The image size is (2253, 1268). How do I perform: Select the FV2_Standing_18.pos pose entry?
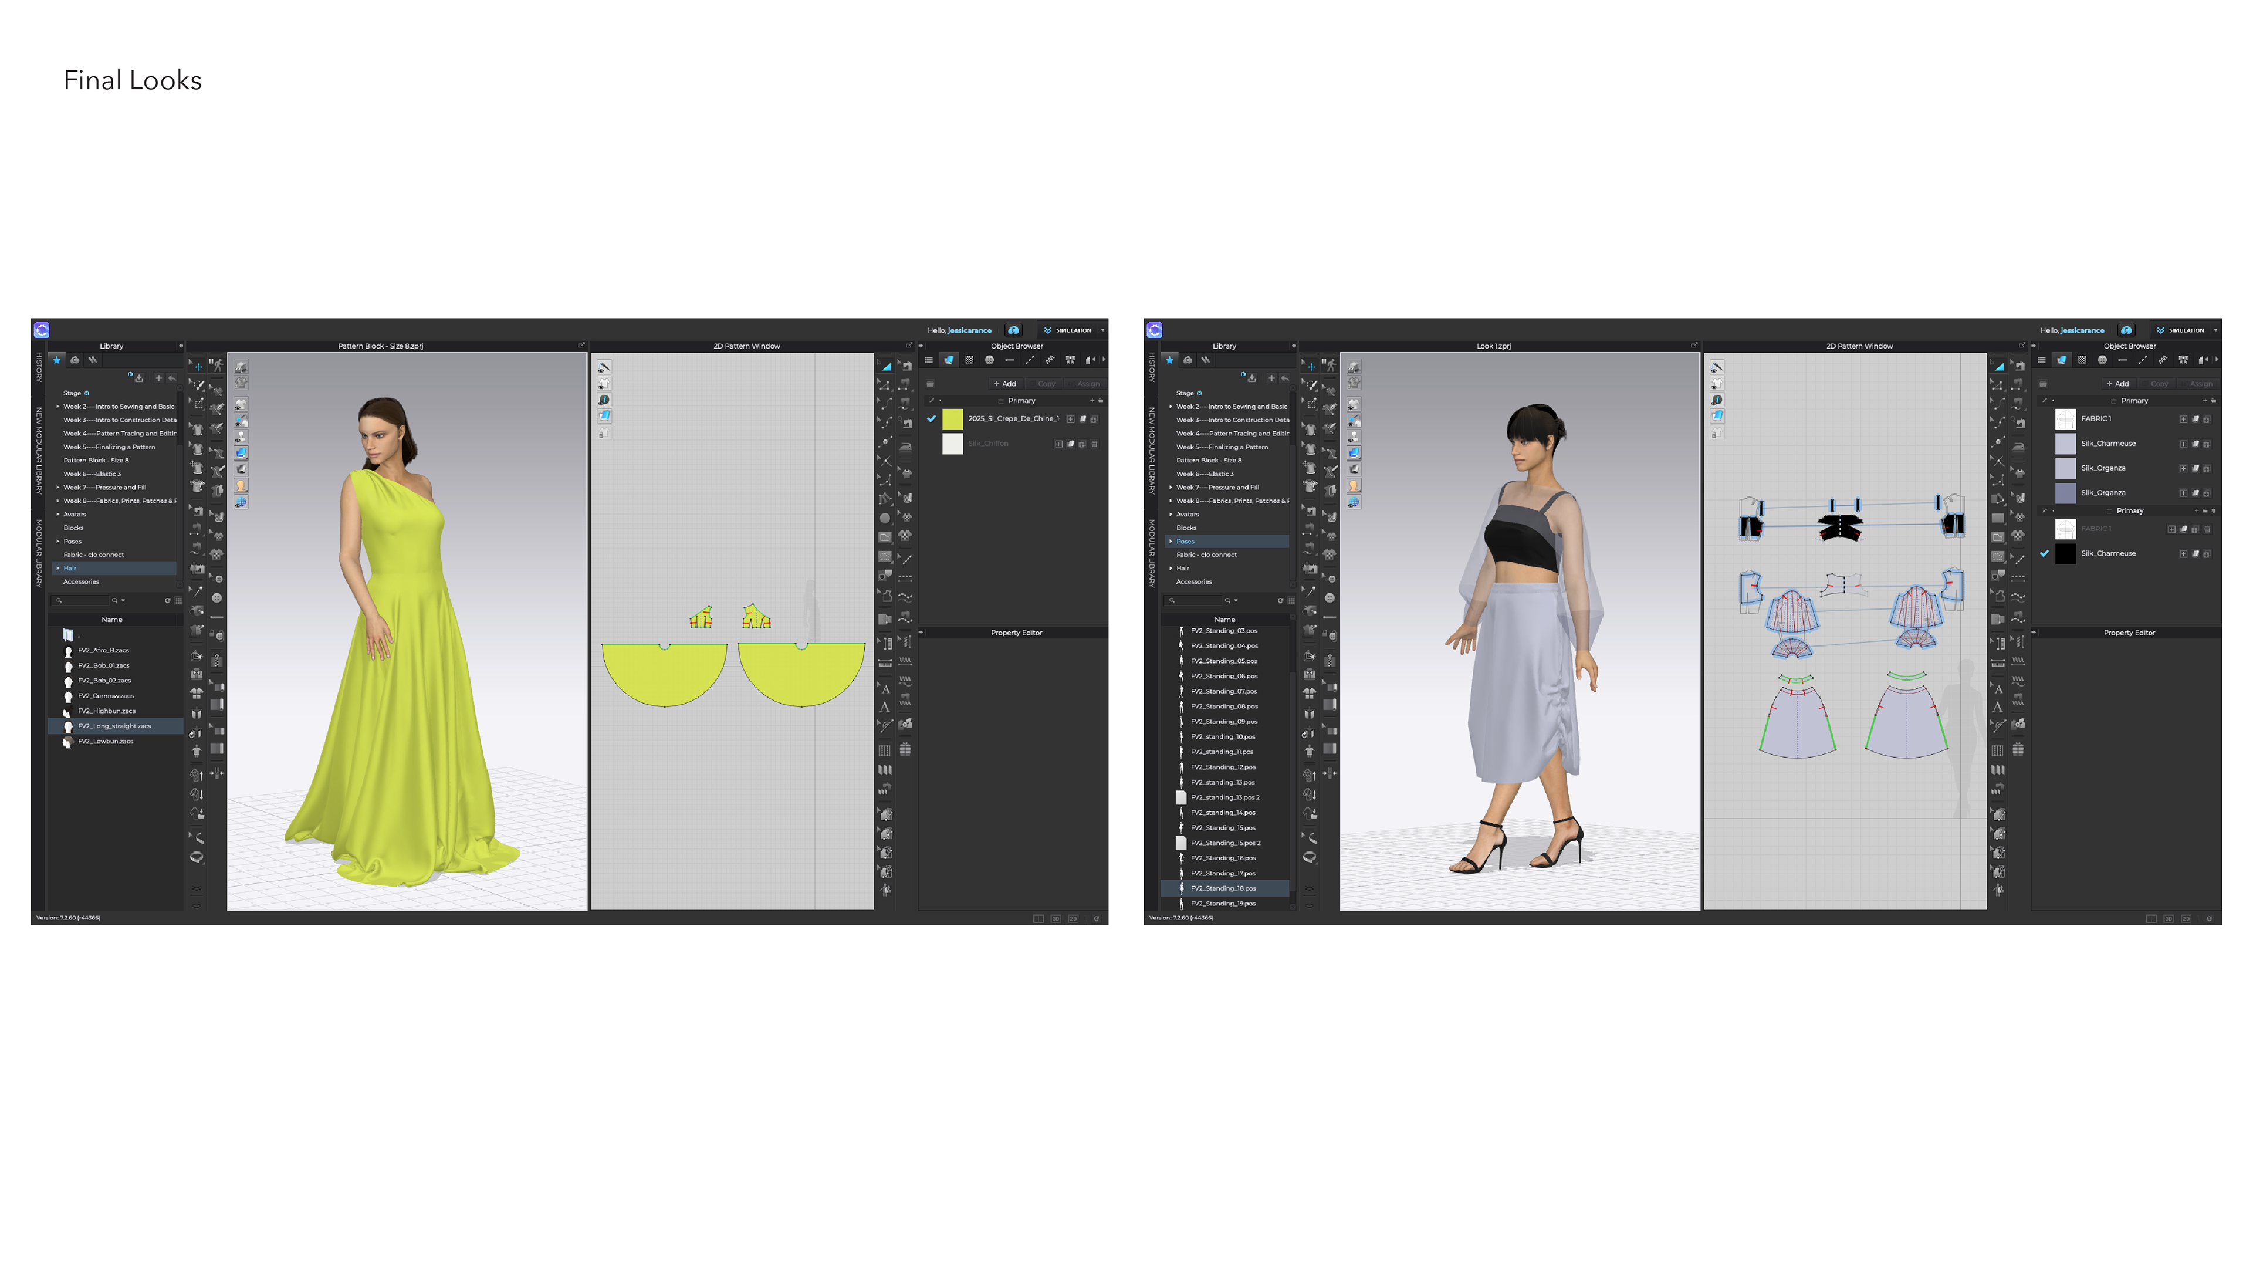coord(1223,888)
